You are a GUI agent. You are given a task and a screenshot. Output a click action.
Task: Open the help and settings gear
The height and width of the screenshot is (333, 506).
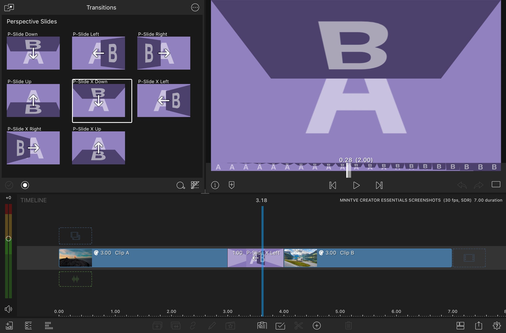coord(496,325)
